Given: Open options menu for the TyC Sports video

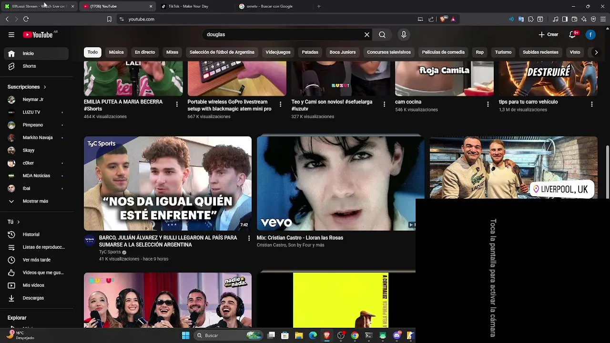Looking at the screenshot, I should (x=249, y=238).
